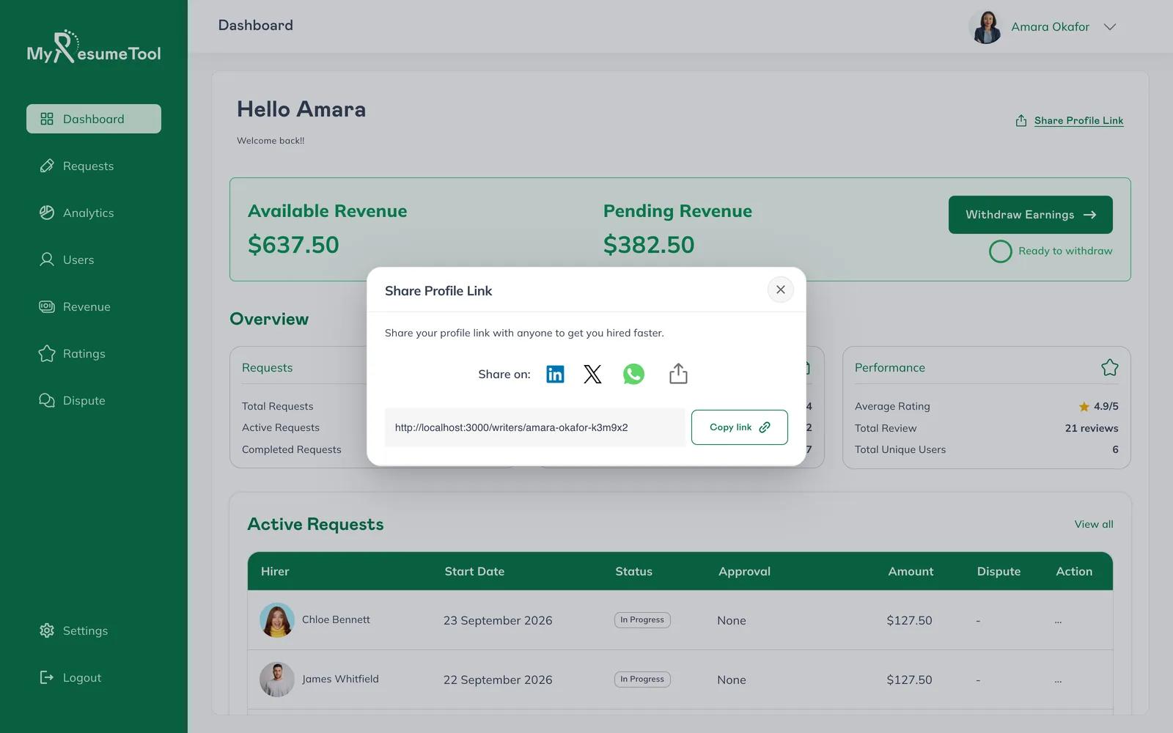The width and height of the screenshot is (1173, 733).
Task: Share profile via WhatsApp
Action: tap(633, 374)
